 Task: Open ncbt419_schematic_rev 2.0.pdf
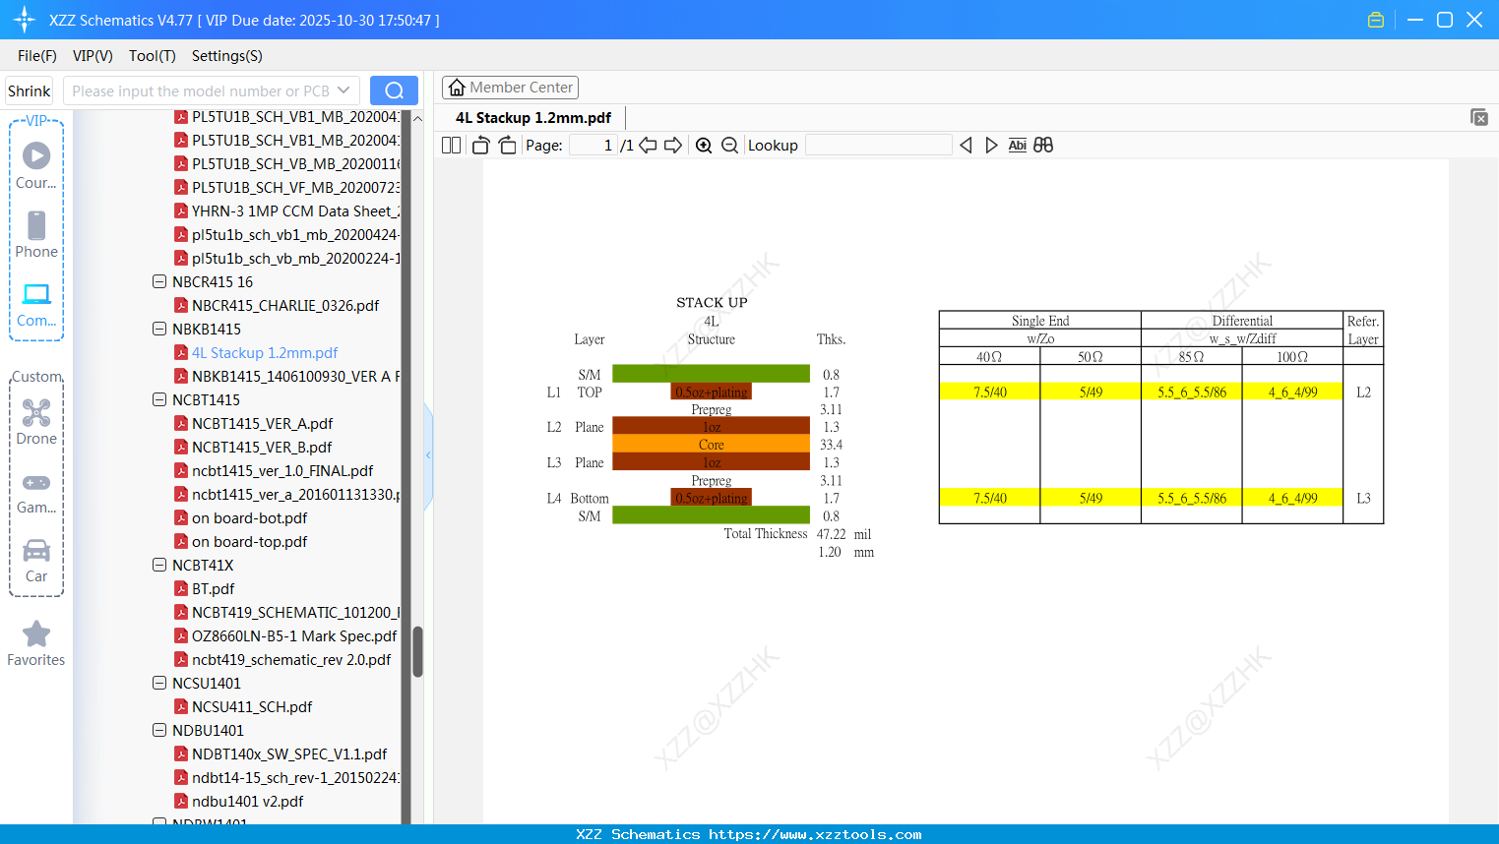pos(291,660)
